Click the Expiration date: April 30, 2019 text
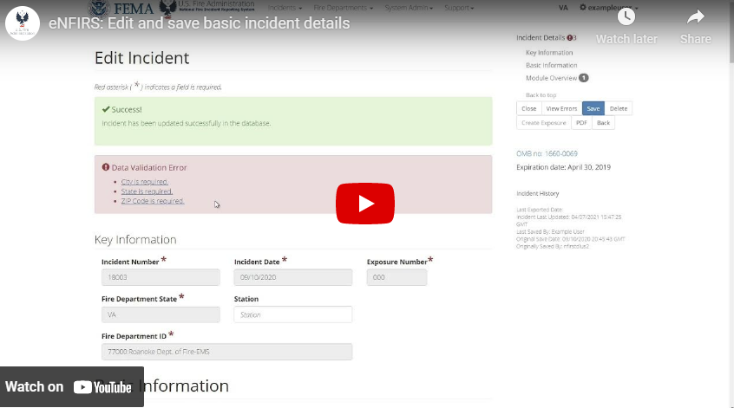Viewport: 734px width, 408px height. [x=563, y=167]
